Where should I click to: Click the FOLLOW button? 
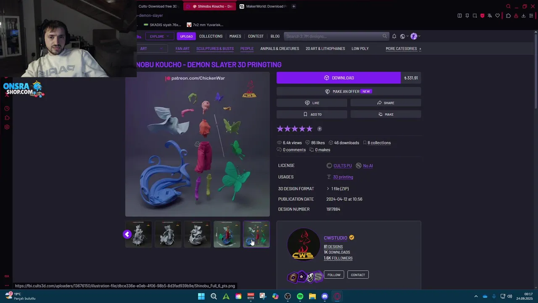[x=334, y=275]
